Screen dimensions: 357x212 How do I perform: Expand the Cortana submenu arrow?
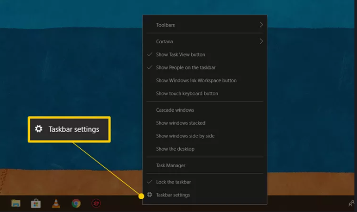261,41
